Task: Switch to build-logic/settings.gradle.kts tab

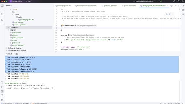Action: (86, 6)
